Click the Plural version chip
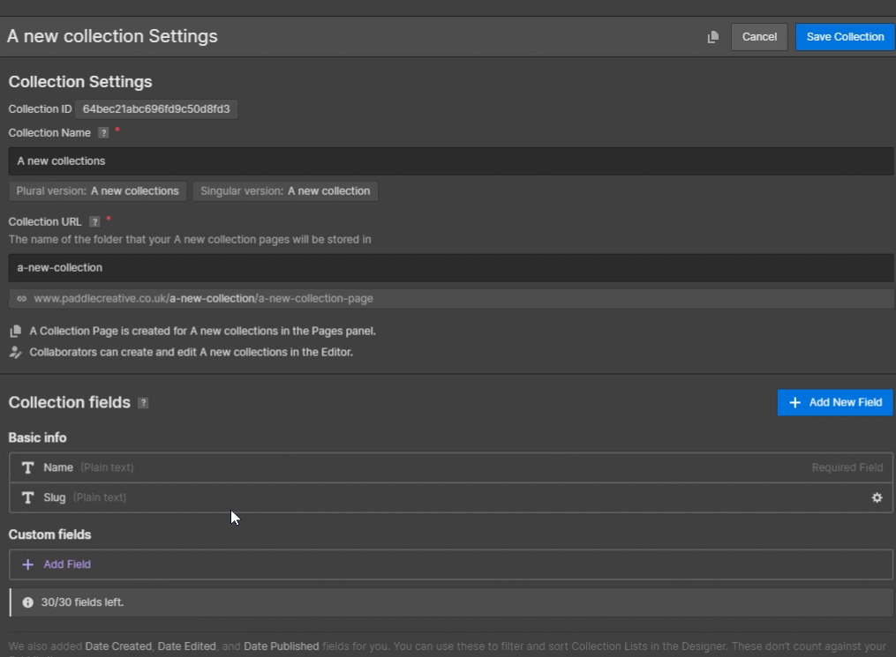This screenshot has width=896, height=657. click(x=97, y=190)
